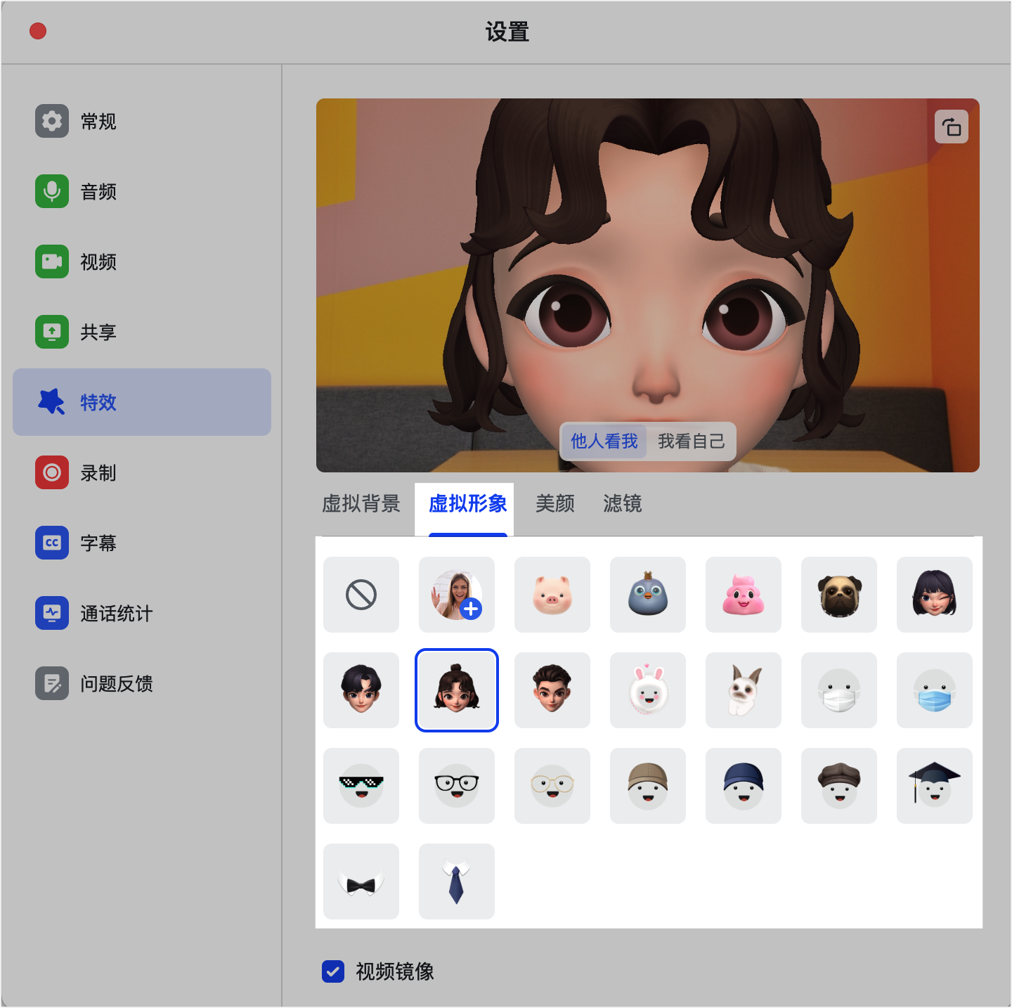1012x1008 pixels.
Task: Choose the winking girl avatar
Action: 935,595
